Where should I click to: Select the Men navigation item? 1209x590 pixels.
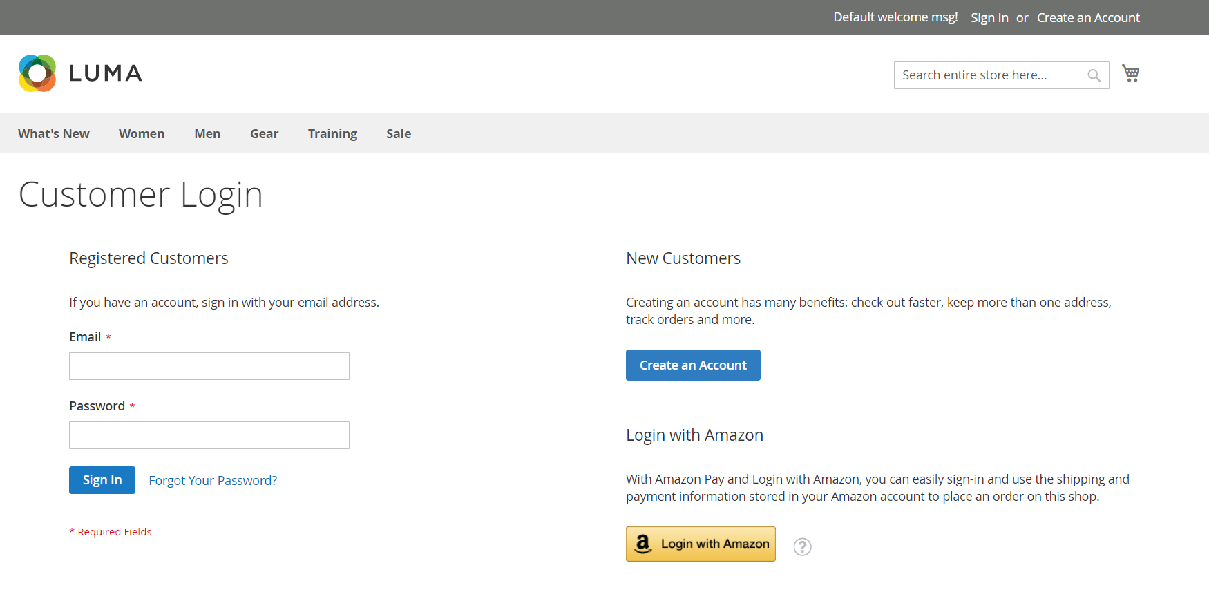pyautogui.click(x=207, y=133)
